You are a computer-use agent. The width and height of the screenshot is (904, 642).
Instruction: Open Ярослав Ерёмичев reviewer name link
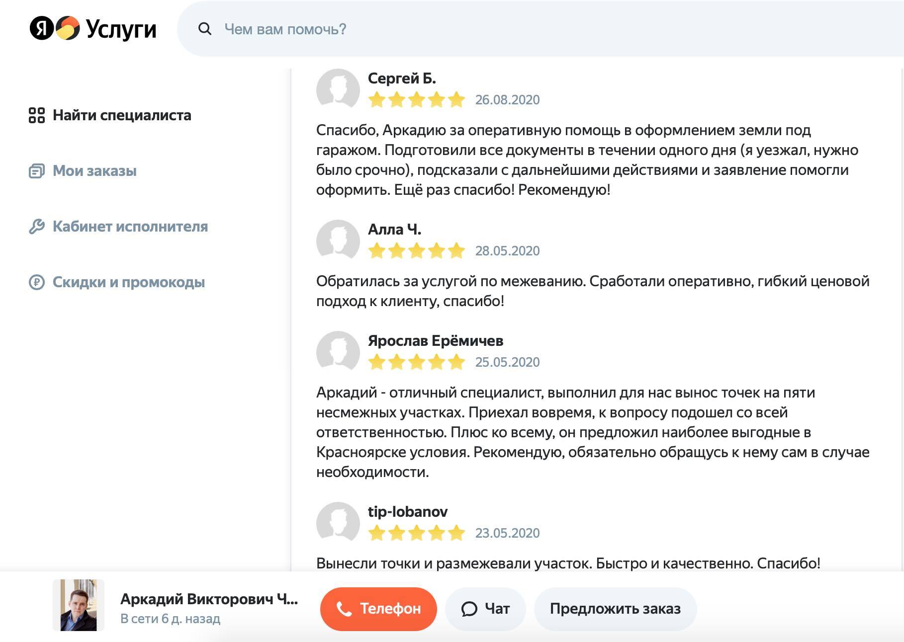tap(436, 341)
